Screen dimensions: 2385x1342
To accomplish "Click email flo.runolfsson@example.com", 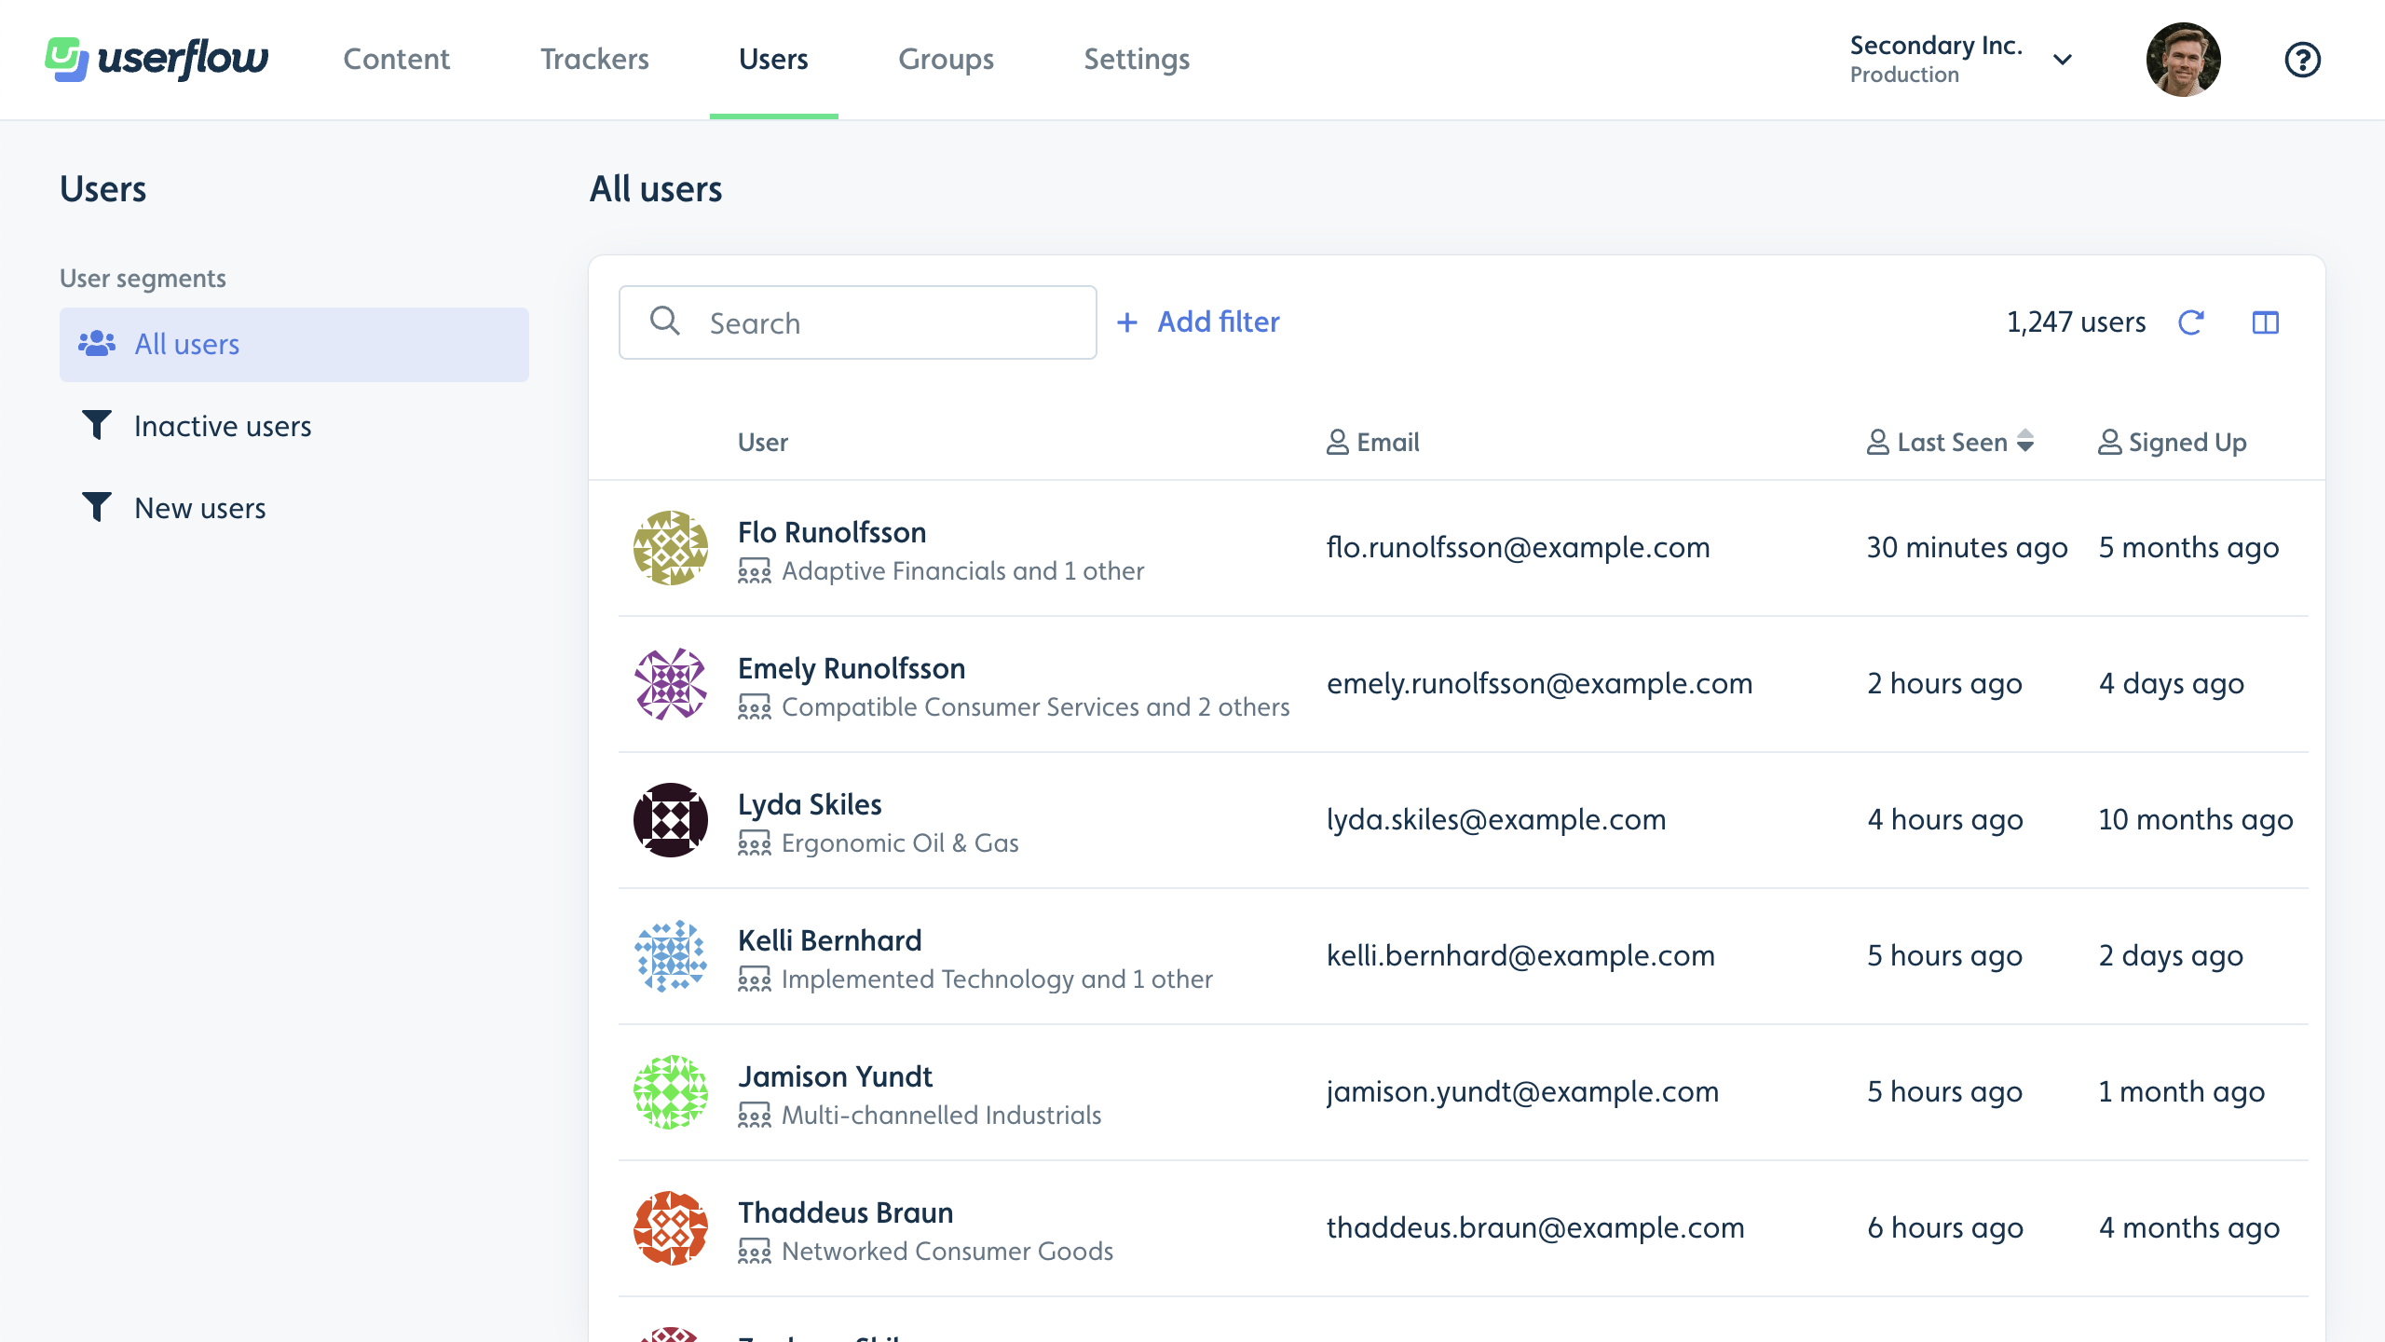I will pyautogui.click(x=1519, y=548).
